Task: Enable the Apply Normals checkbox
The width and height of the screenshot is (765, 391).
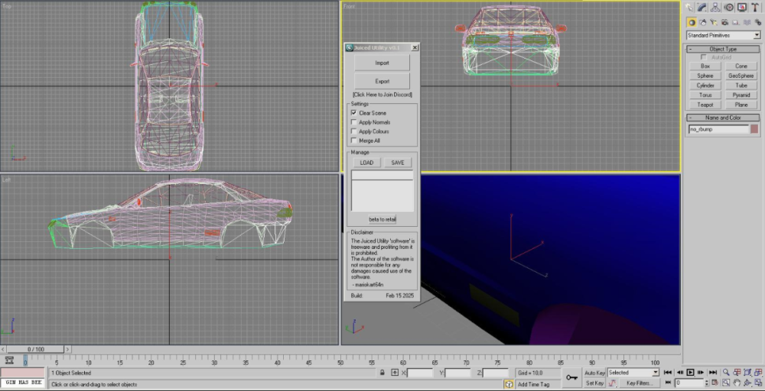Action: pyautogui.click(x=353, y=122)
